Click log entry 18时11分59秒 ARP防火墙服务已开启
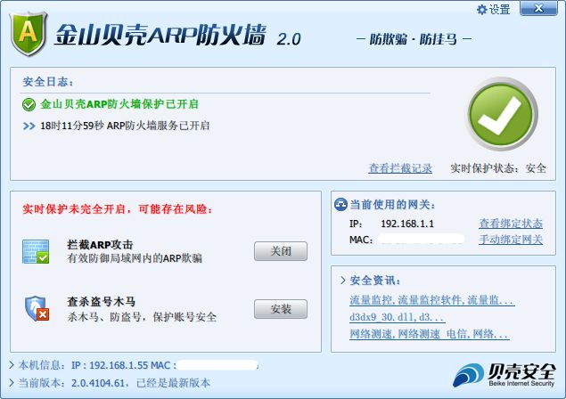The image size is (566, 399). tap(125, 126)
